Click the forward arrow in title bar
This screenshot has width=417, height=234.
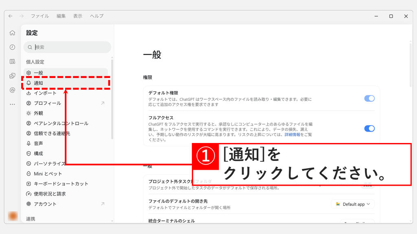22,16
